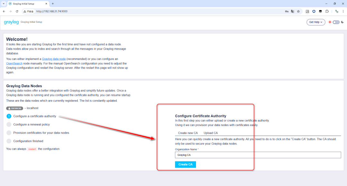Open the Extensions puzzle menu

click(x=327, y=11)
